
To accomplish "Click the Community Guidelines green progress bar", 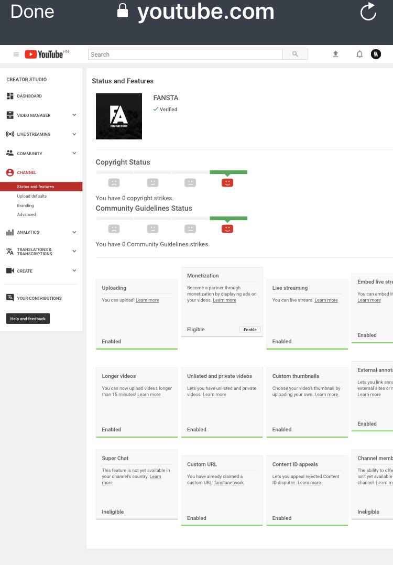I will (x=228, y=219).
